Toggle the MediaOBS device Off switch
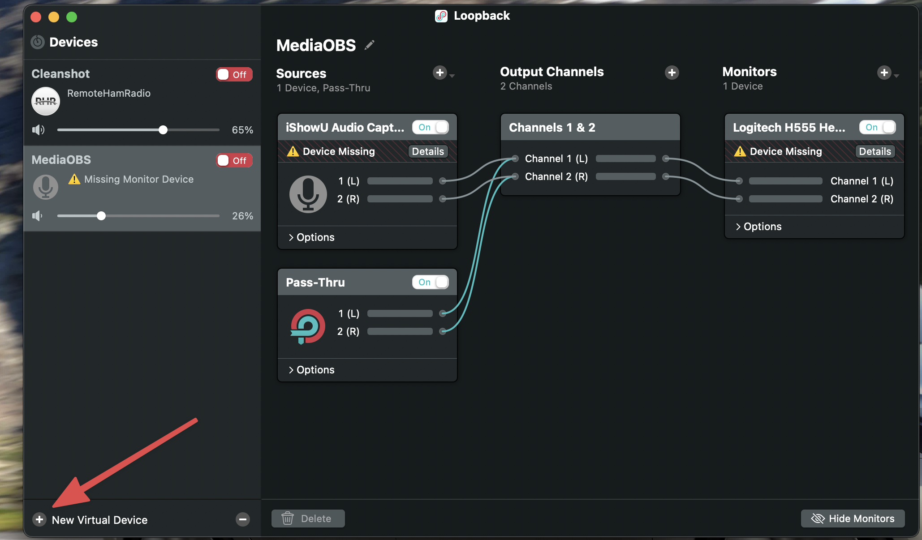The height and width of the screenshot is (540, 922). click(x=234, y=160)
